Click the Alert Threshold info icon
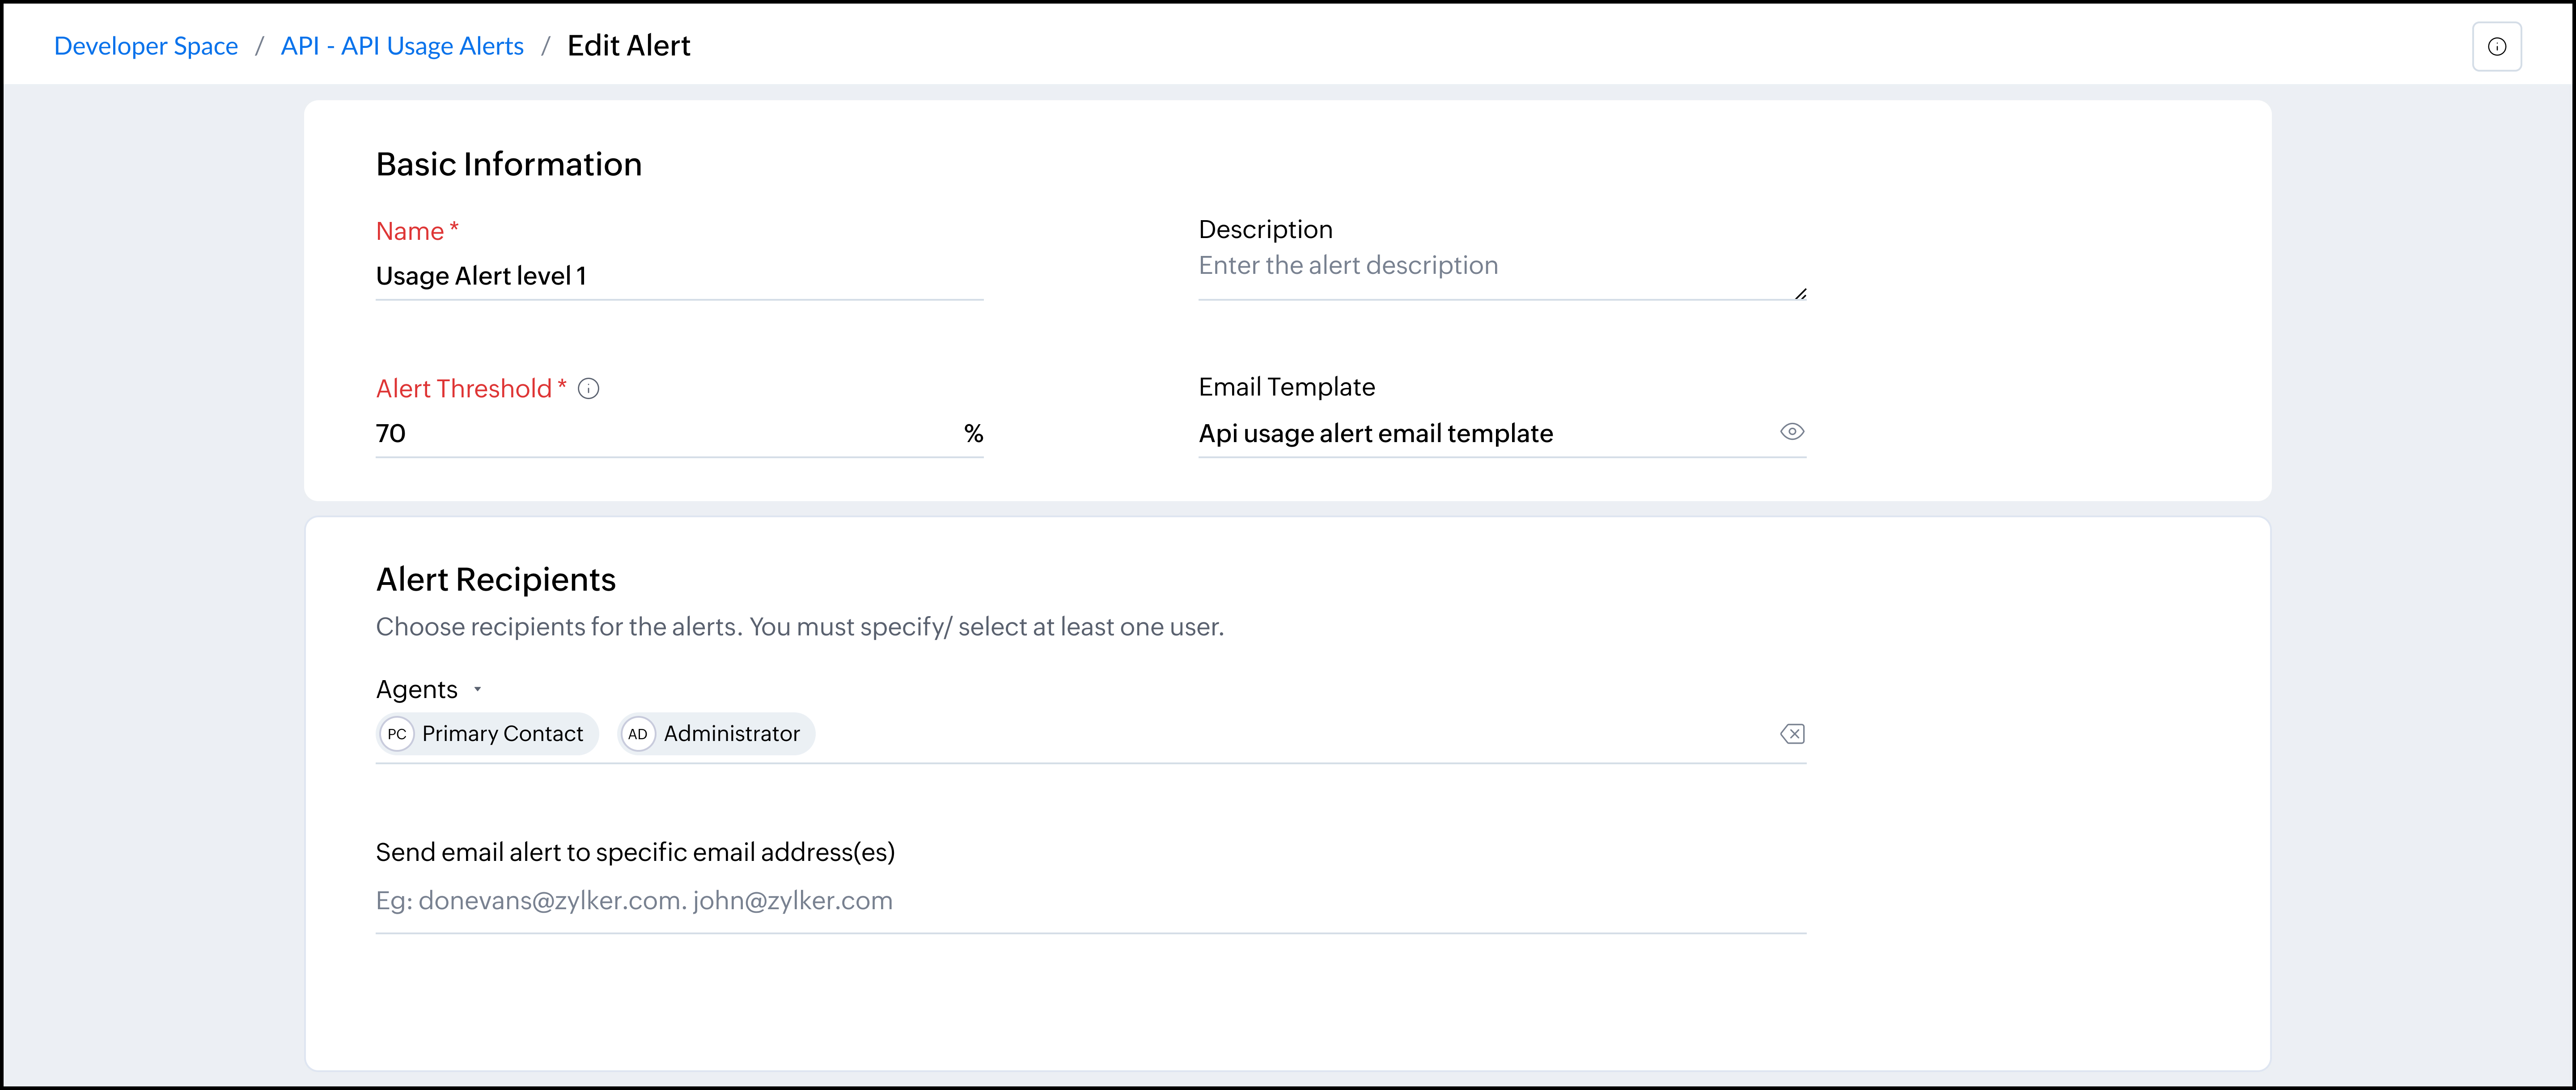This screenshot has height=1090, width=2576. tap(589, 389)
